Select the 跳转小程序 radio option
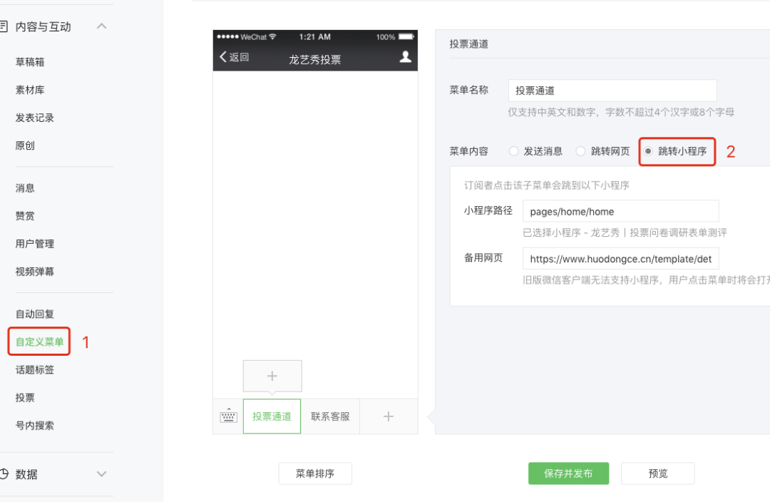 tap(648, 151)
